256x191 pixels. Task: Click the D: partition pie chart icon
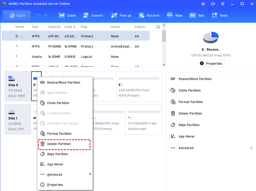point(211,38)
